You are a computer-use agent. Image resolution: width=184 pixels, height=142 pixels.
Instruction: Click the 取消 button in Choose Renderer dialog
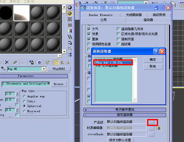[x=153, y=66]
